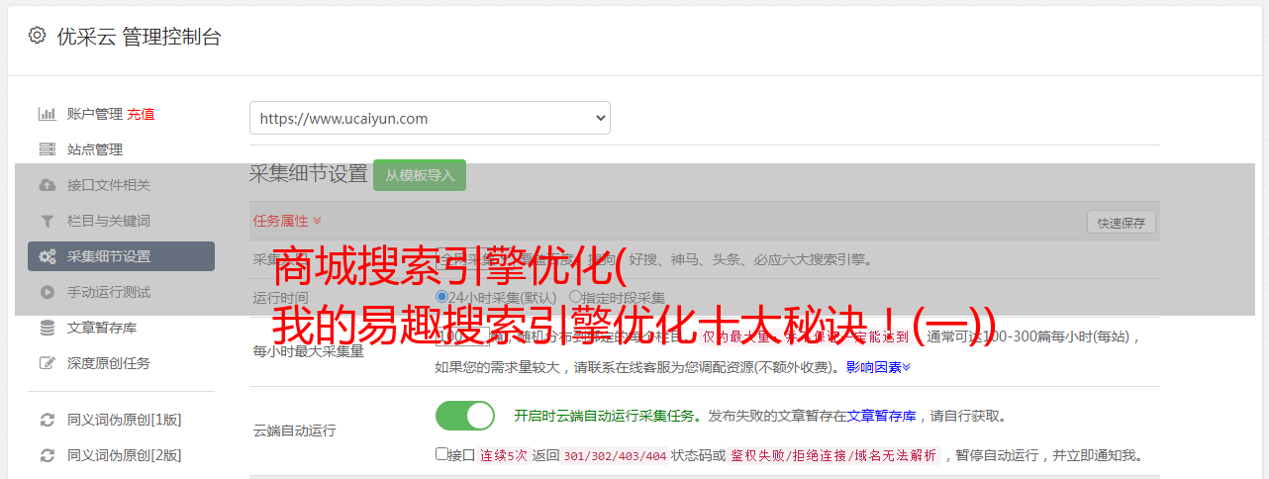Open 文章暂存库 sidebar entry

(x=102, y=328)
